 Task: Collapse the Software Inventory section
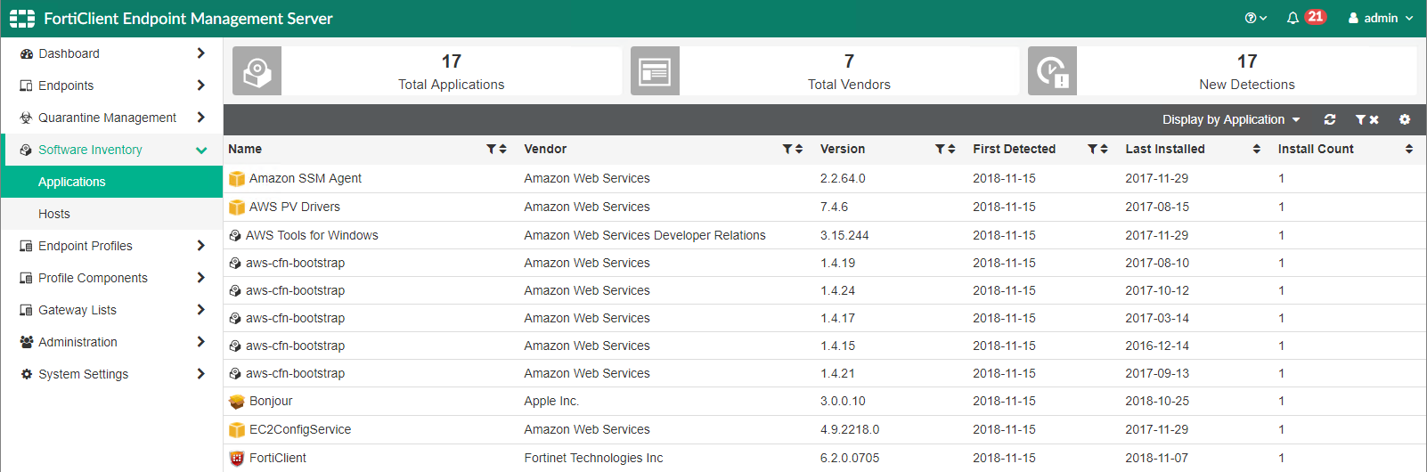coord(201,150)
